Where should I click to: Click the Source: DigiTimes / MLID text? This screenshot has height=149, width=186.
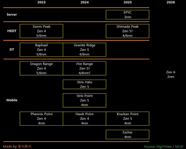click(163, 146)
